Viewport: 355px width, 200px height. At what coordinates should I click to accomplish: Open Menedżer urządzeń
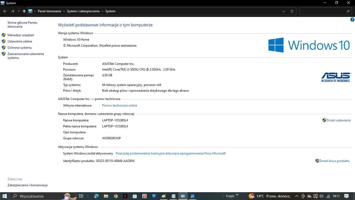(x=21, y=35)
